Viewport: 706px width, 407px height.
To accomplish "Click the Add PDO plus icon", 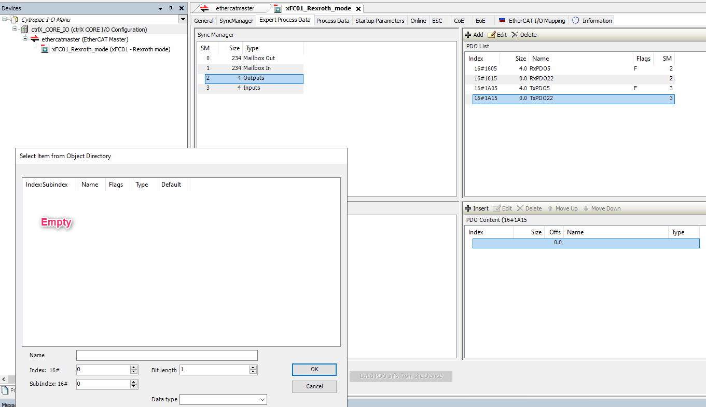I will click(x=468, y=35).
